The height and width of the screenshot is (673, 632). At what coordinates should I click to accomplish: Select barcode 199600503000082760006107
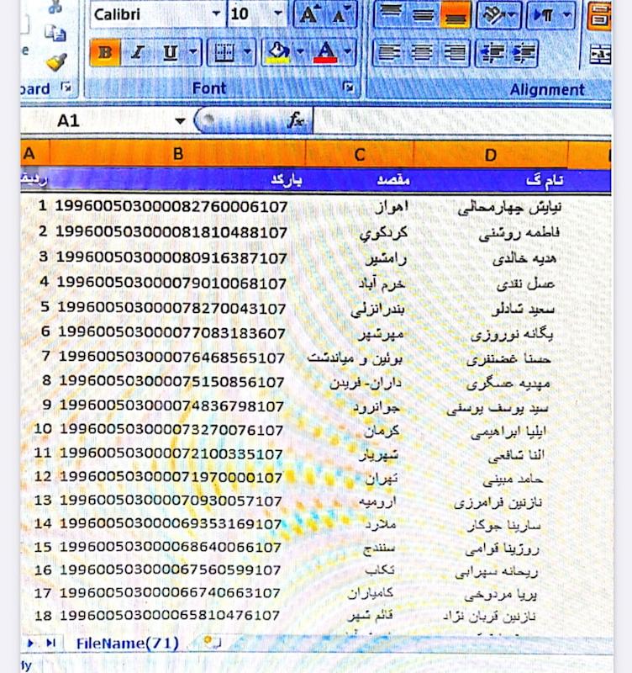[x=171, y=207]
